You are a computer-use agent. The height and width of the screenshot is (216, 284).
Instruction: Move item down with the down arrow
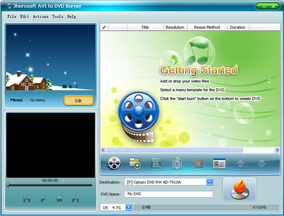tap(261, 164)
